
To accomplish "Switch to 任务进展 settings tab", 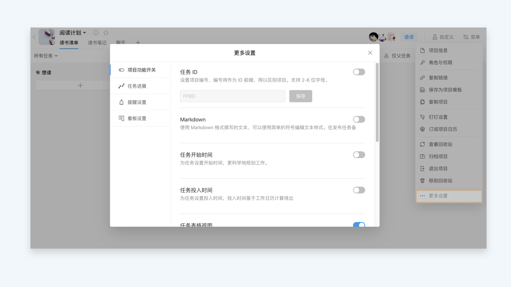I will coord(137,86).
